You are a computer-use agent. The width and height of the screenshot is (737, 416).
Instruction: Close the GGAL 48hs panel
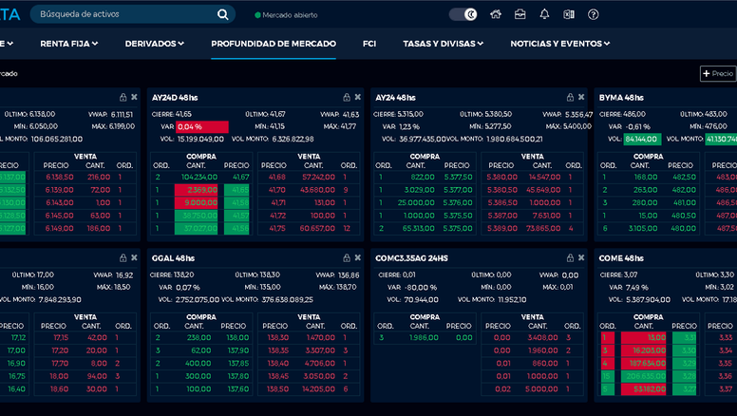(357, 257)
